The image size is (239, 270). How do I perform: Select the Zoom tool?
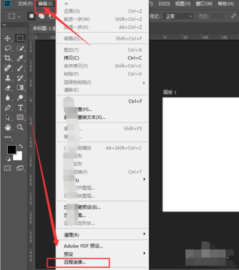coord(20,127)
